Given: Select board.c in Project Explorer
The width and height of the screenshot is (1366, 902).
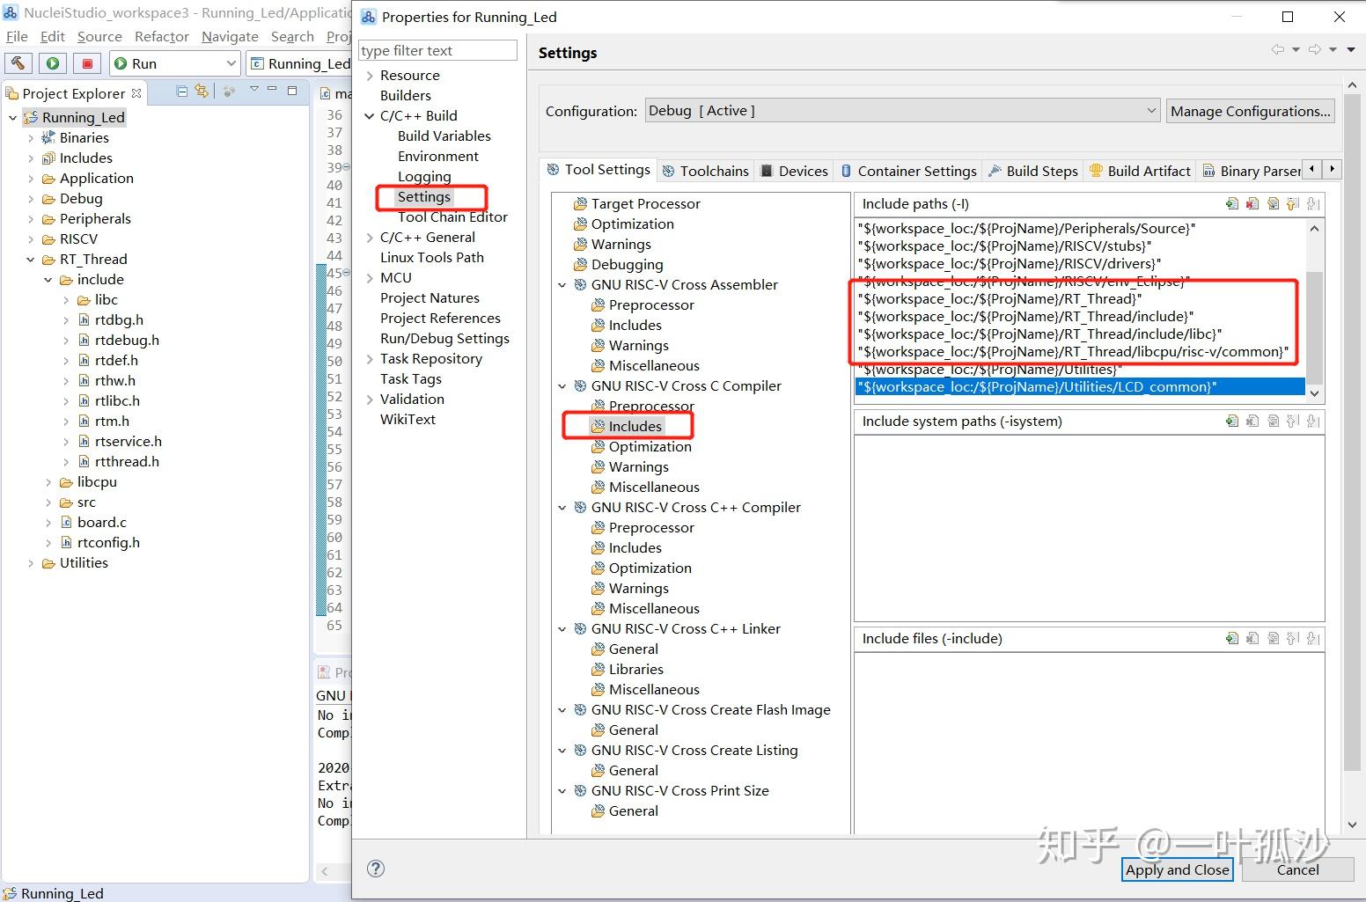Looking at the screenshot, I should point(102,522).
